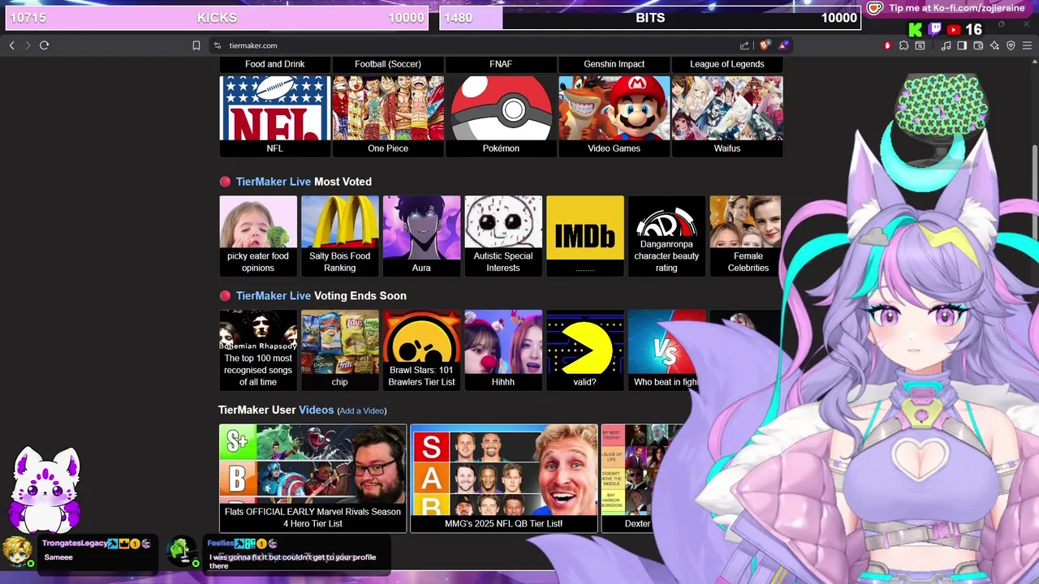Go forward with the browser forward arrow
Image resolution: width=1039 pixels, height=584 pixels.
pos(28,45)
